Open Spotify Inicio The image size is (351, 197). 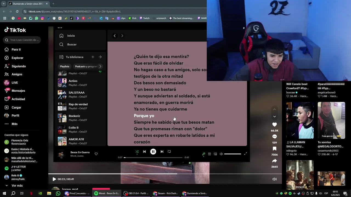pos(67,36)
